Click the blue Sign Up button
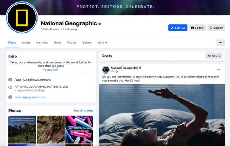230x146 pixels. tap(178, 28)
